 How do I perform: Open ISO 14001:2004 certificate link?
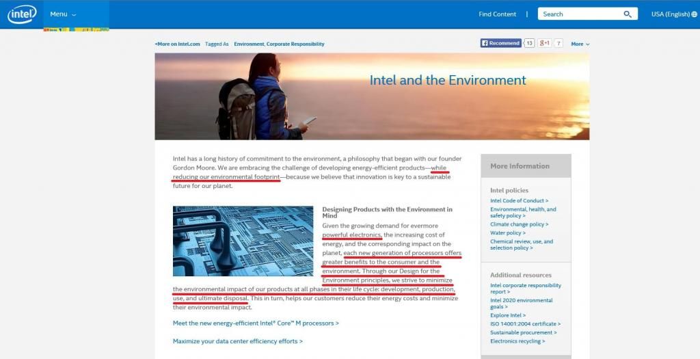526,324
